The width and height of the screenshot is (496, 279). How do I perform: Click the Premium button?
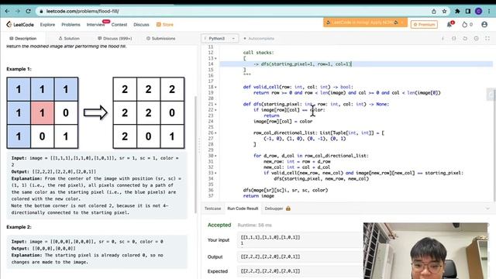coord(424,24)
